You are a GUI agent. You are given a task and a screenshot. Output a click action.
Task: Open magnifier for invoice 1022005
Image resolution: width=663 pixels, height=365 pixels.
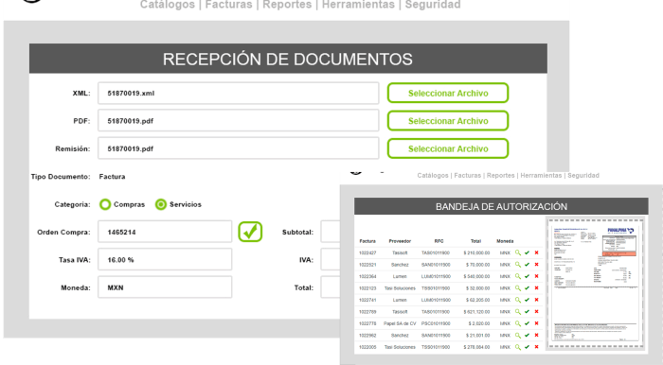[517, 347]
